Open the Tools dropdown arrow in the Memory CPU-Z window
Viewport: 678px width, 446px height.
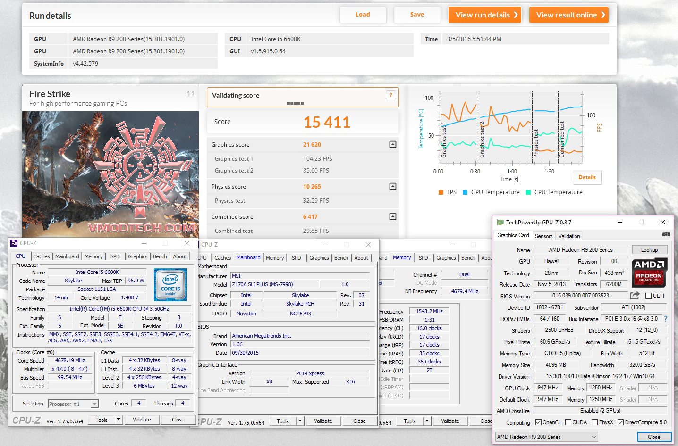tap(427, 421)
